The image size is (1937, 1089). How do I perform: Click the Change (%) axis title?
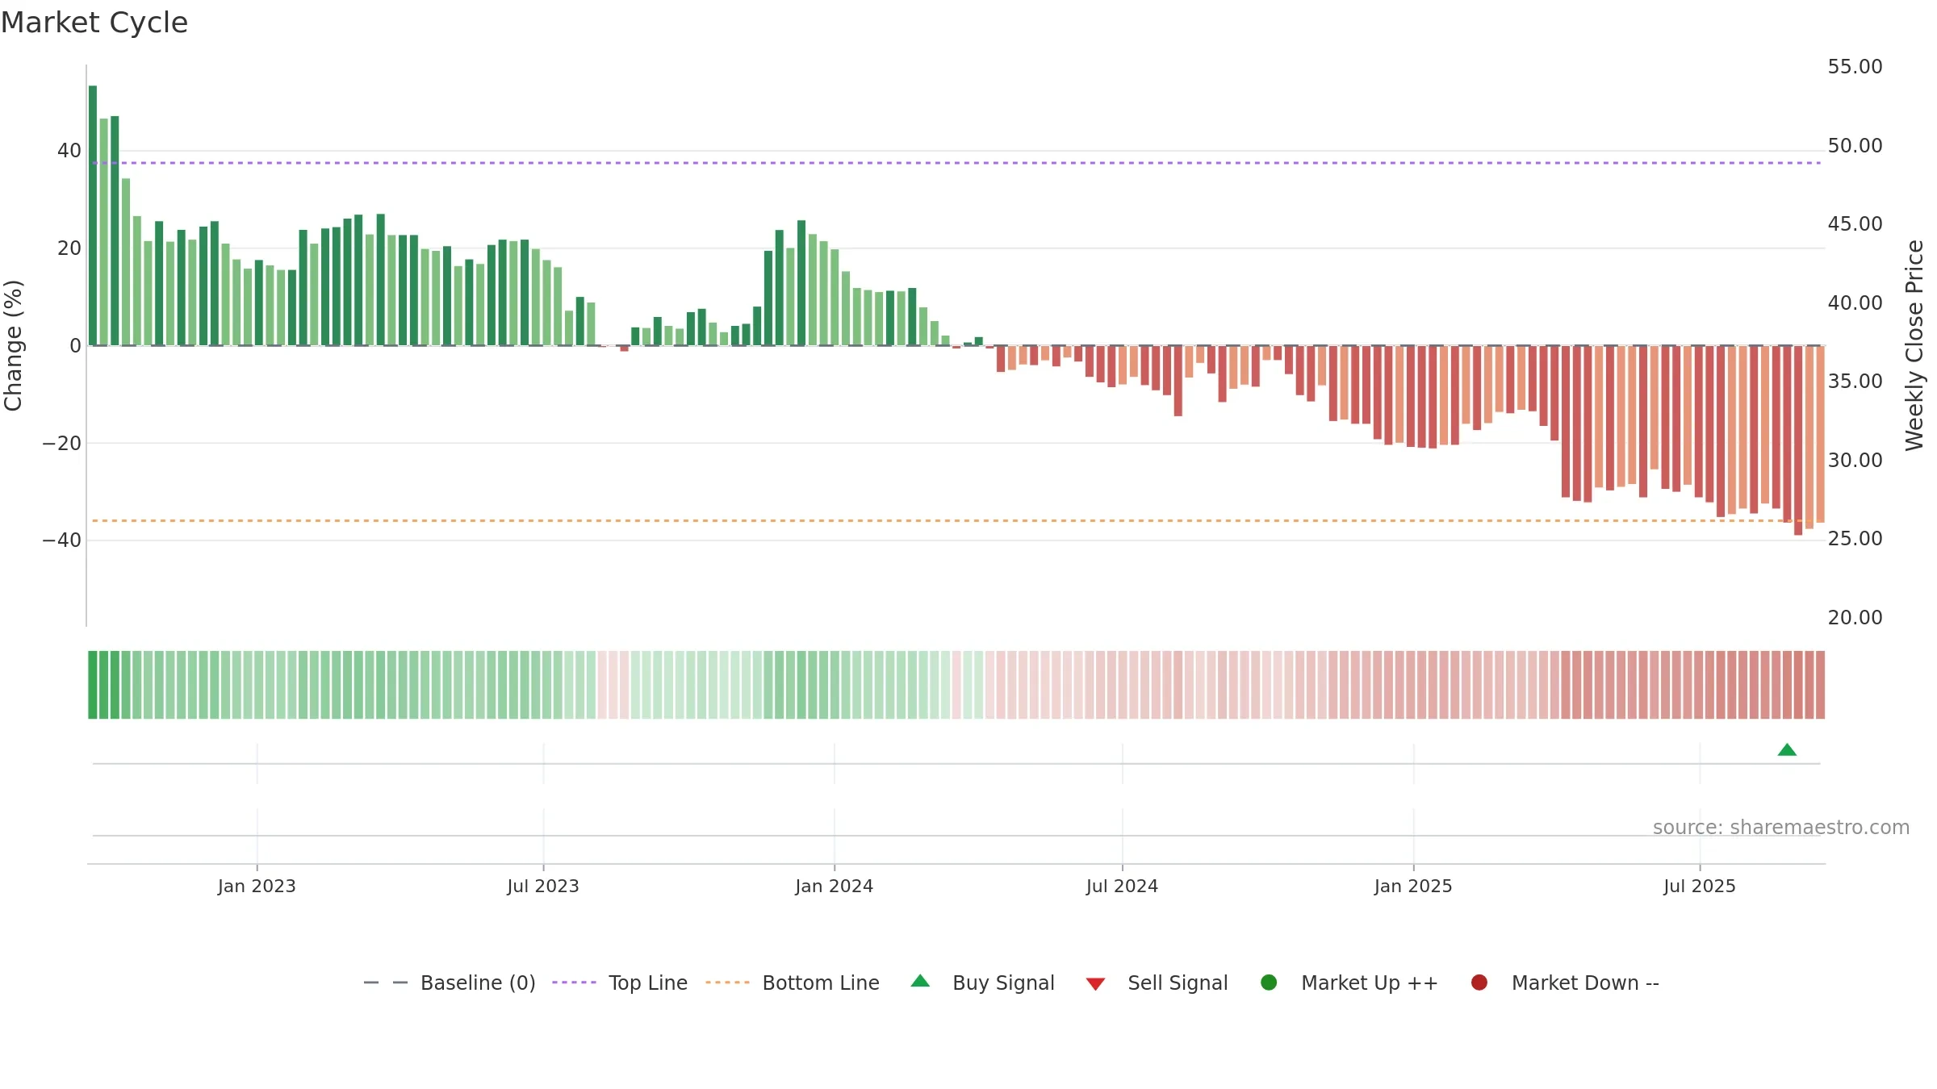tap(13, 345)
